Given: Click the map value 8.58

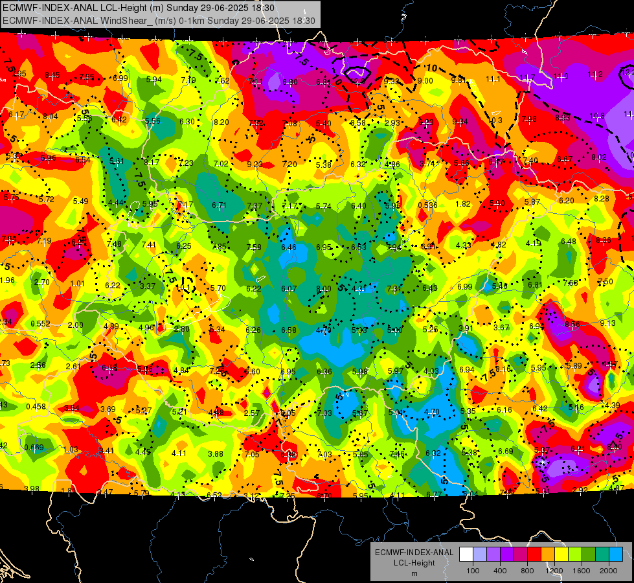Looking at the screenshot, I should point(358,122).
